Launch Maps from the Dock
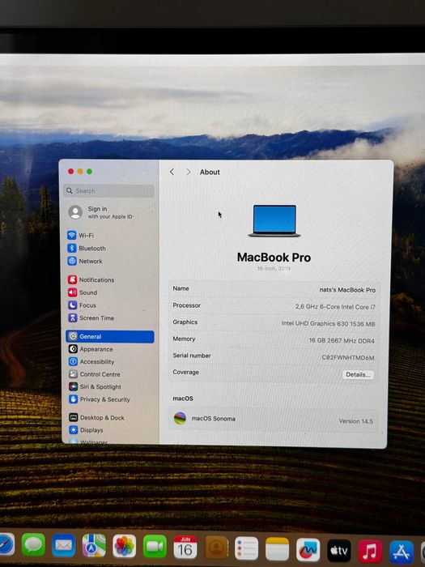This screenshot has width=425, height=567. [x=94, y=546]
